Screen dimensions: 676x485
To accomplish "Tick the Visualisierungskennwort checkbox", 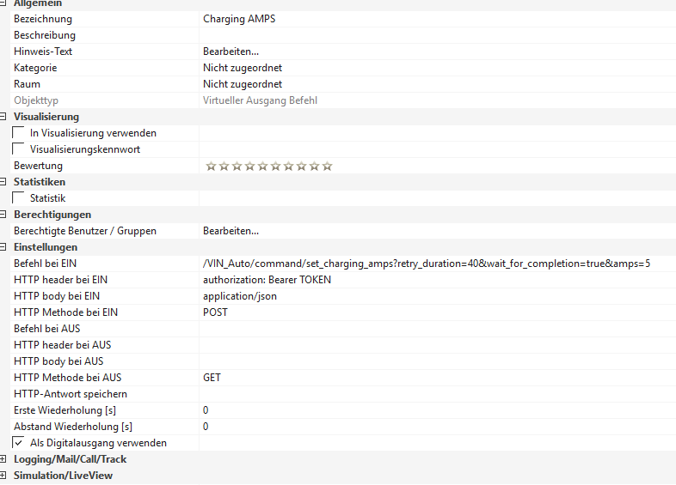I will pyautogui.click(x=18, y=149).
